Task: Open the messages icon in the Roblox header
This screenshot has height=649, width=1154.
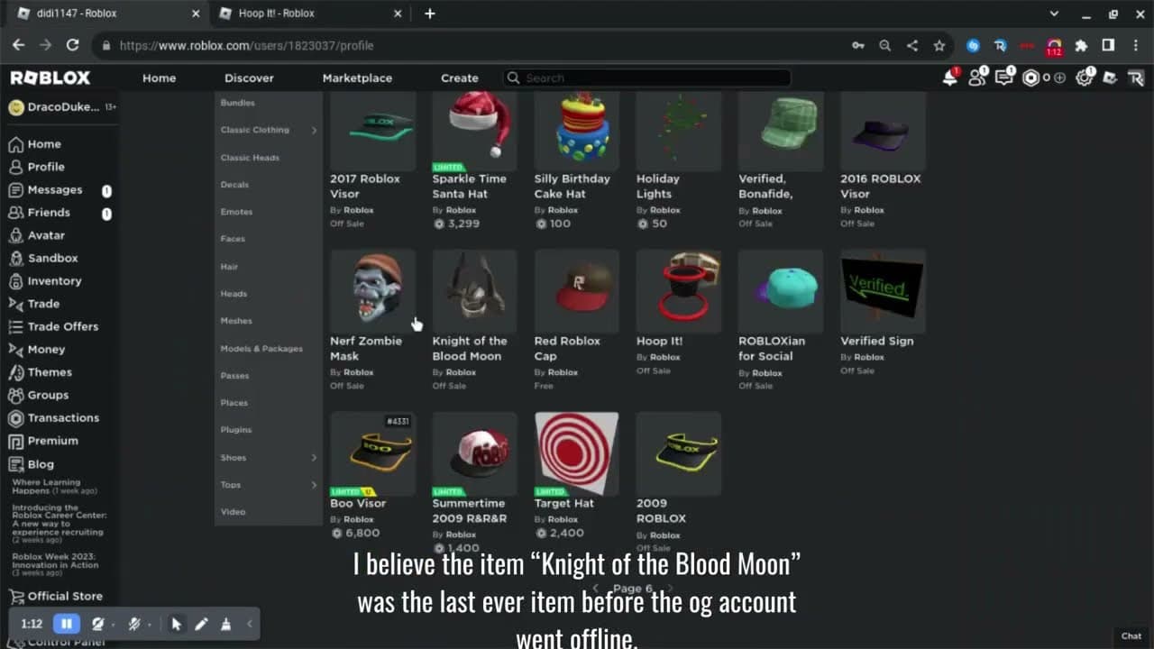Action: (x=1003, y=78)
